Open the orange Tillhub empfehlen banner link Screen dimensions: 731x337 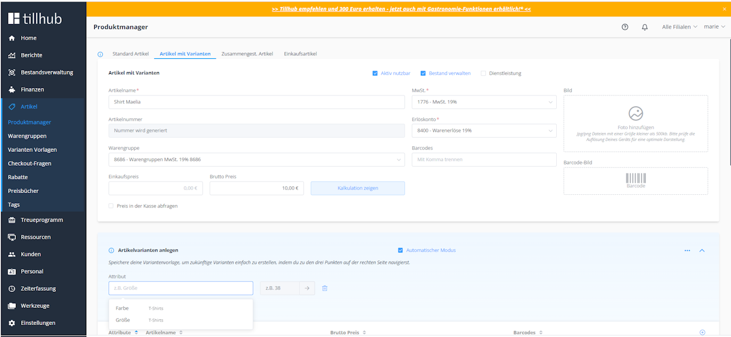(x=401, y=10)
